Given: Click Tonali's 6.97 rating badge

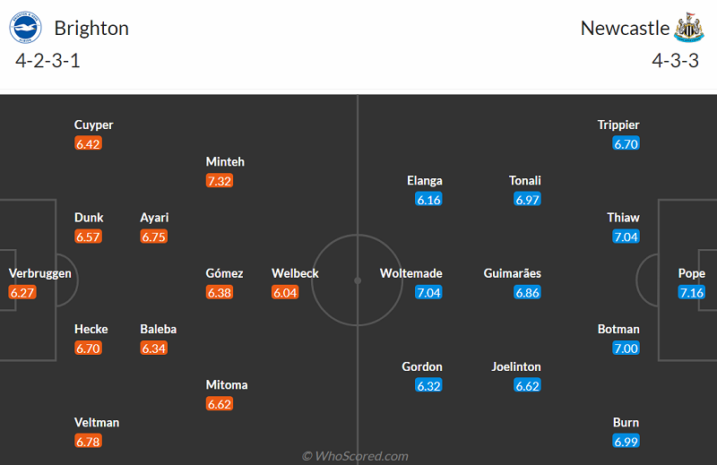Looking at the screenshot, I should coord(528,200).
